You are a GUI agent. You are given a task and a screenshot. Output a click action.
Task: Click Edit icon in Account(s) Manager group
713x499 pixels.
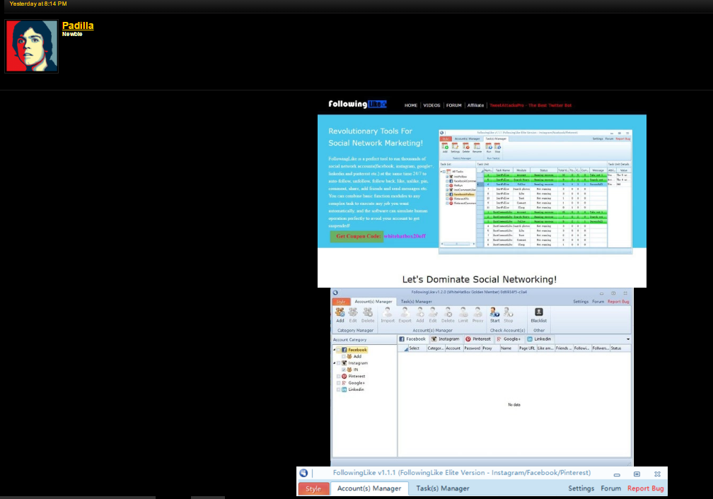tap(433, 312)
